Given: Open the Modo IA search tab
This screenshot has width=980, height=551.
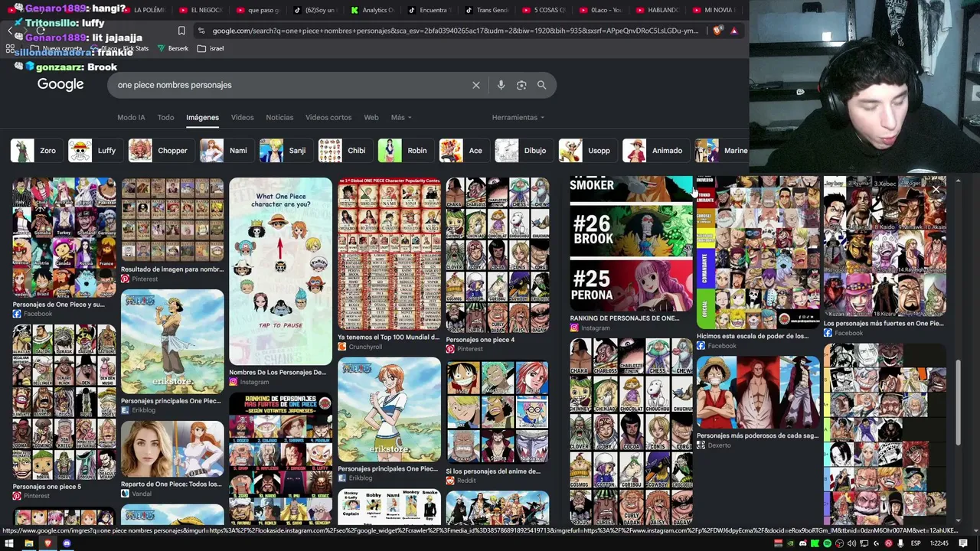Looking at the screenshot, I should tap(131, 117).
